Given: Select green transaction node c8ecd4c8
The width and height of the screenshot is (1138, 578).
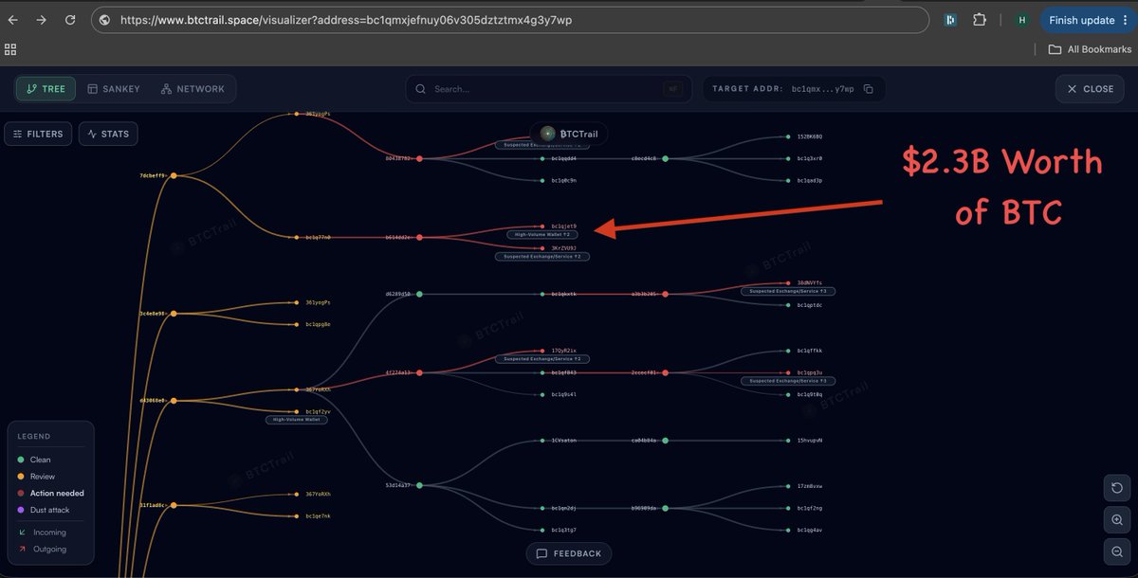Looking at the screenshot, I should click(x=666, y=159).
